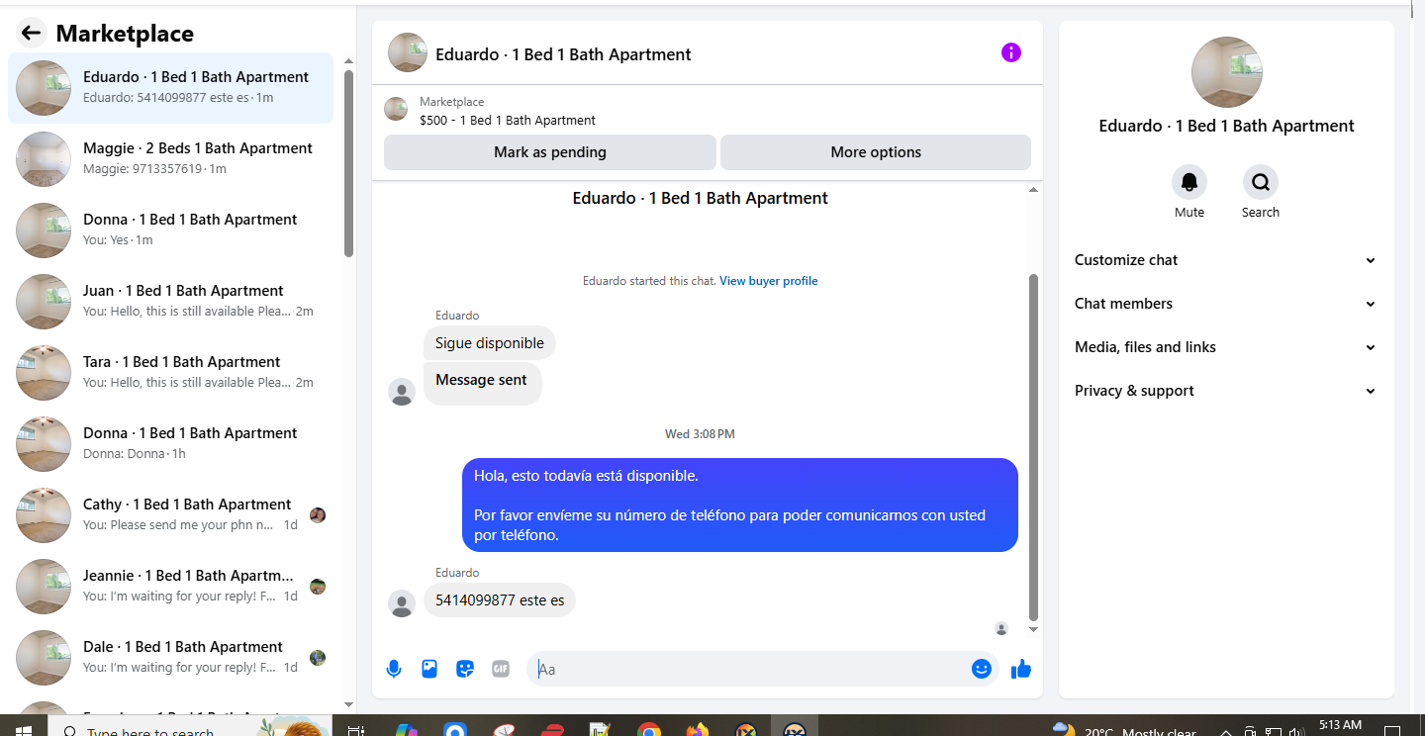Open the GIF picker

pyautogui.click(x=501, y=669)
